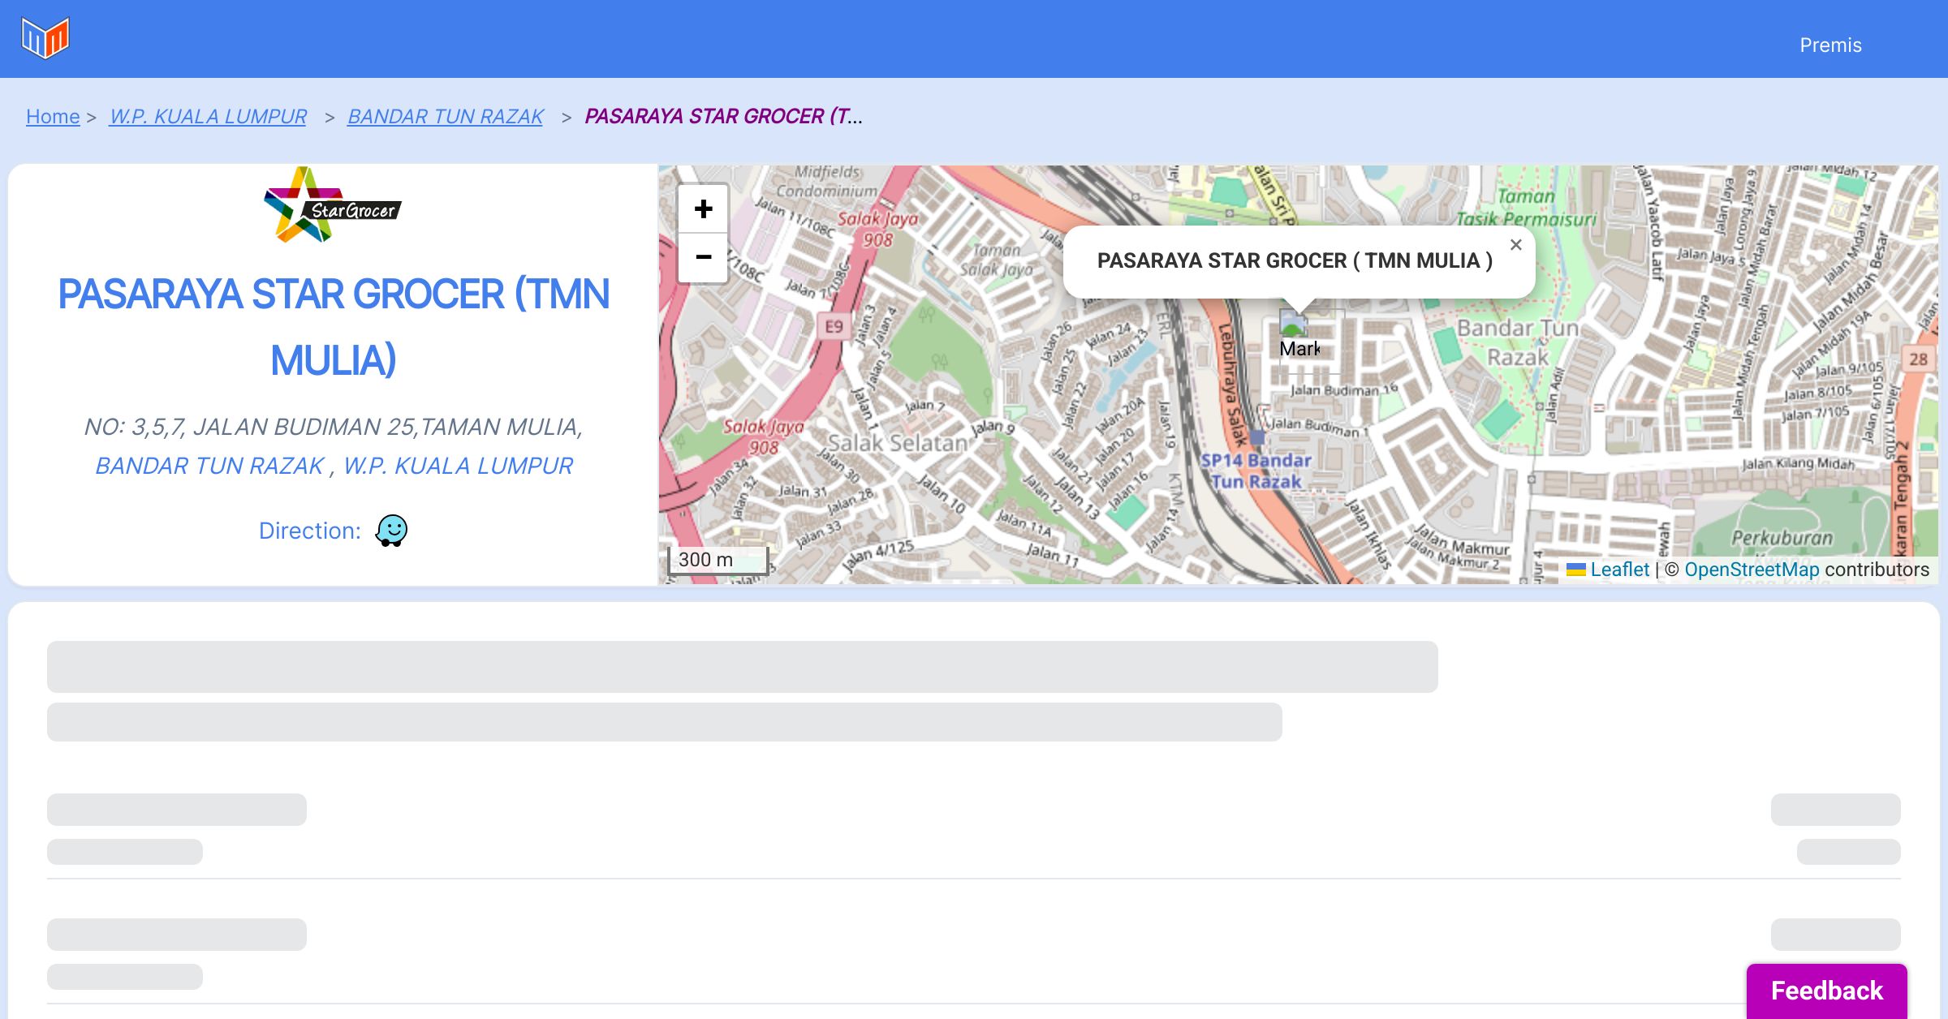Viewport: 1948px width, 1019px height.
Task: Click the PASARAYA STAR GROCER breadcrumb
Action: [722, 117]
